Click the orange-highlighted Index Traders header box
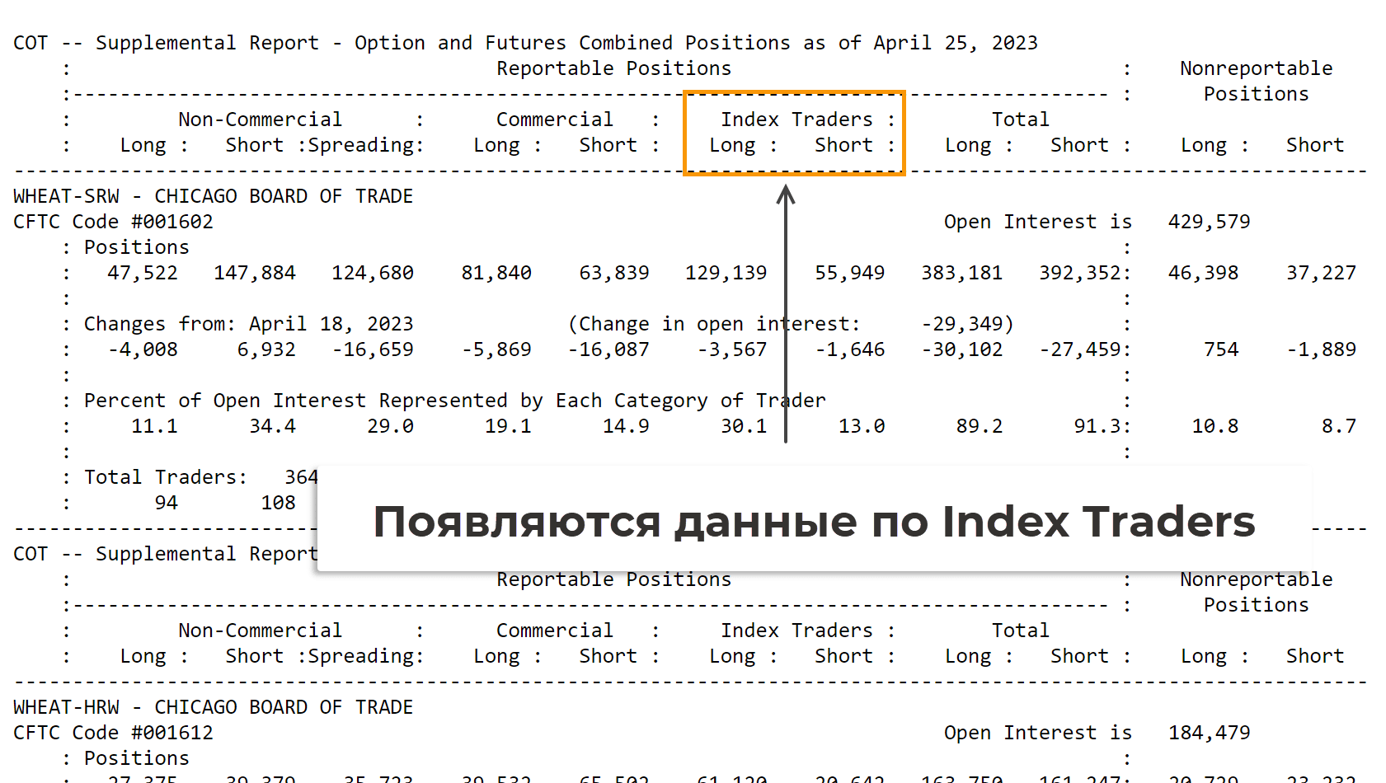 coord(793,133)
